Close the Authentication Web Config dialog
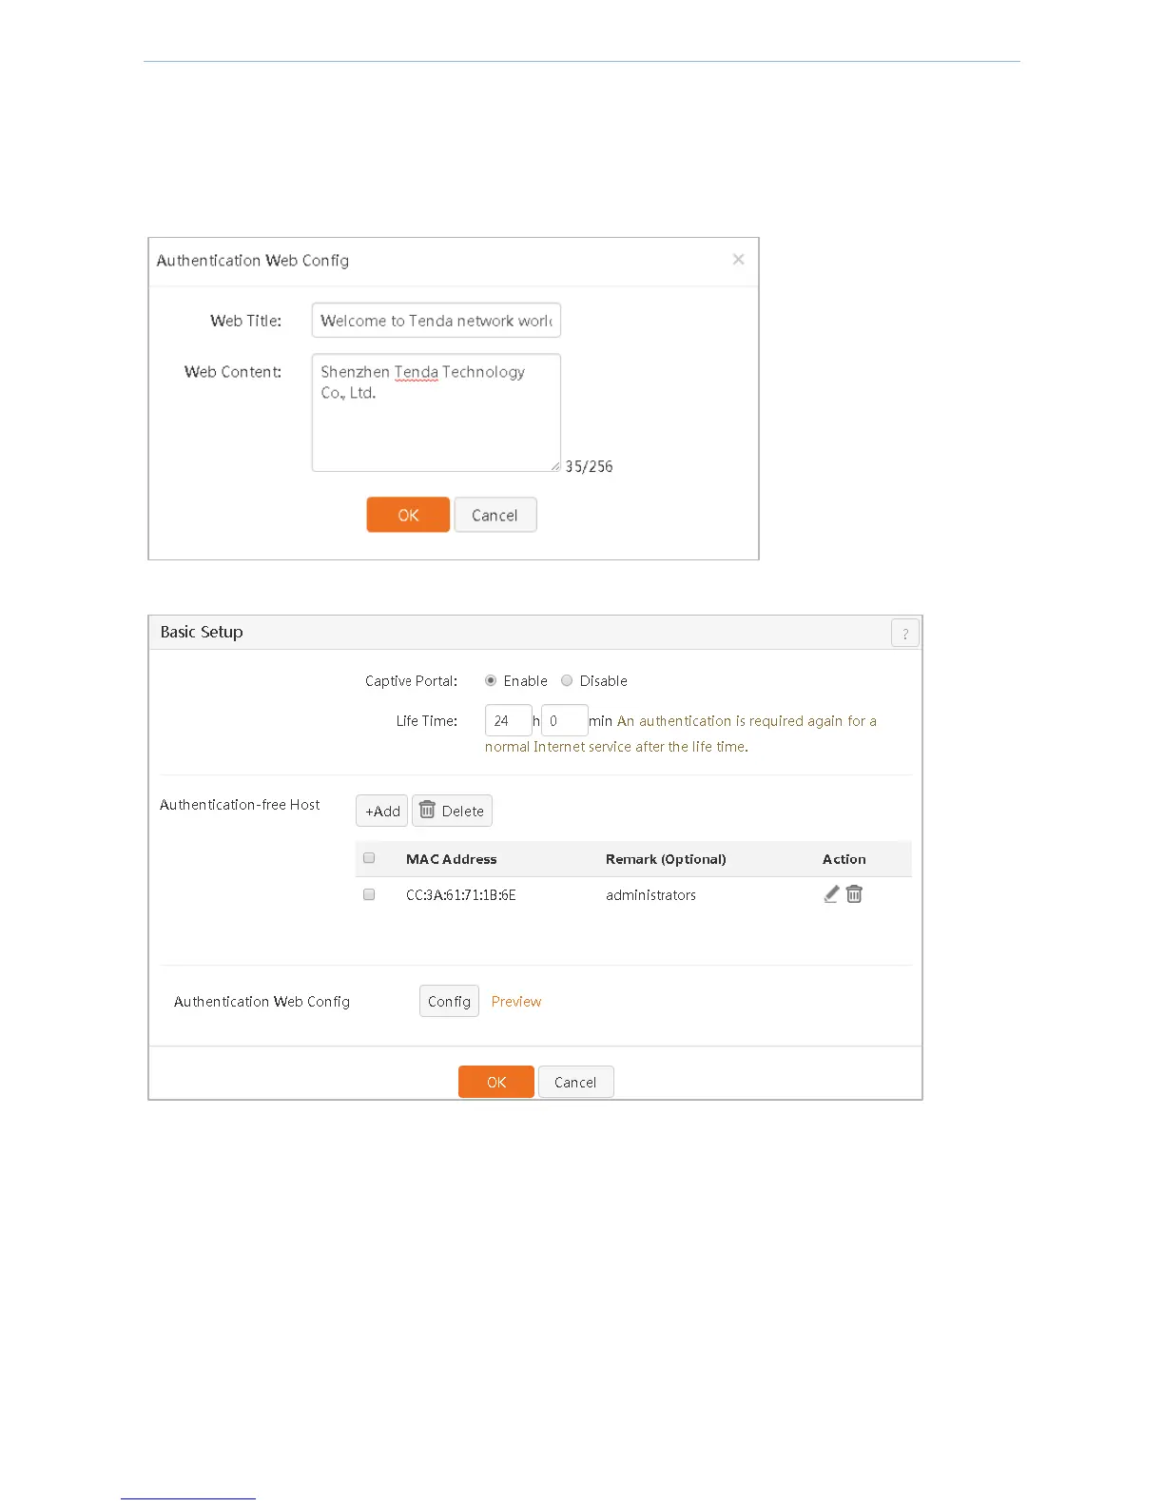This screenshot has width=1164, height=1507. click(x=739, y=260)
